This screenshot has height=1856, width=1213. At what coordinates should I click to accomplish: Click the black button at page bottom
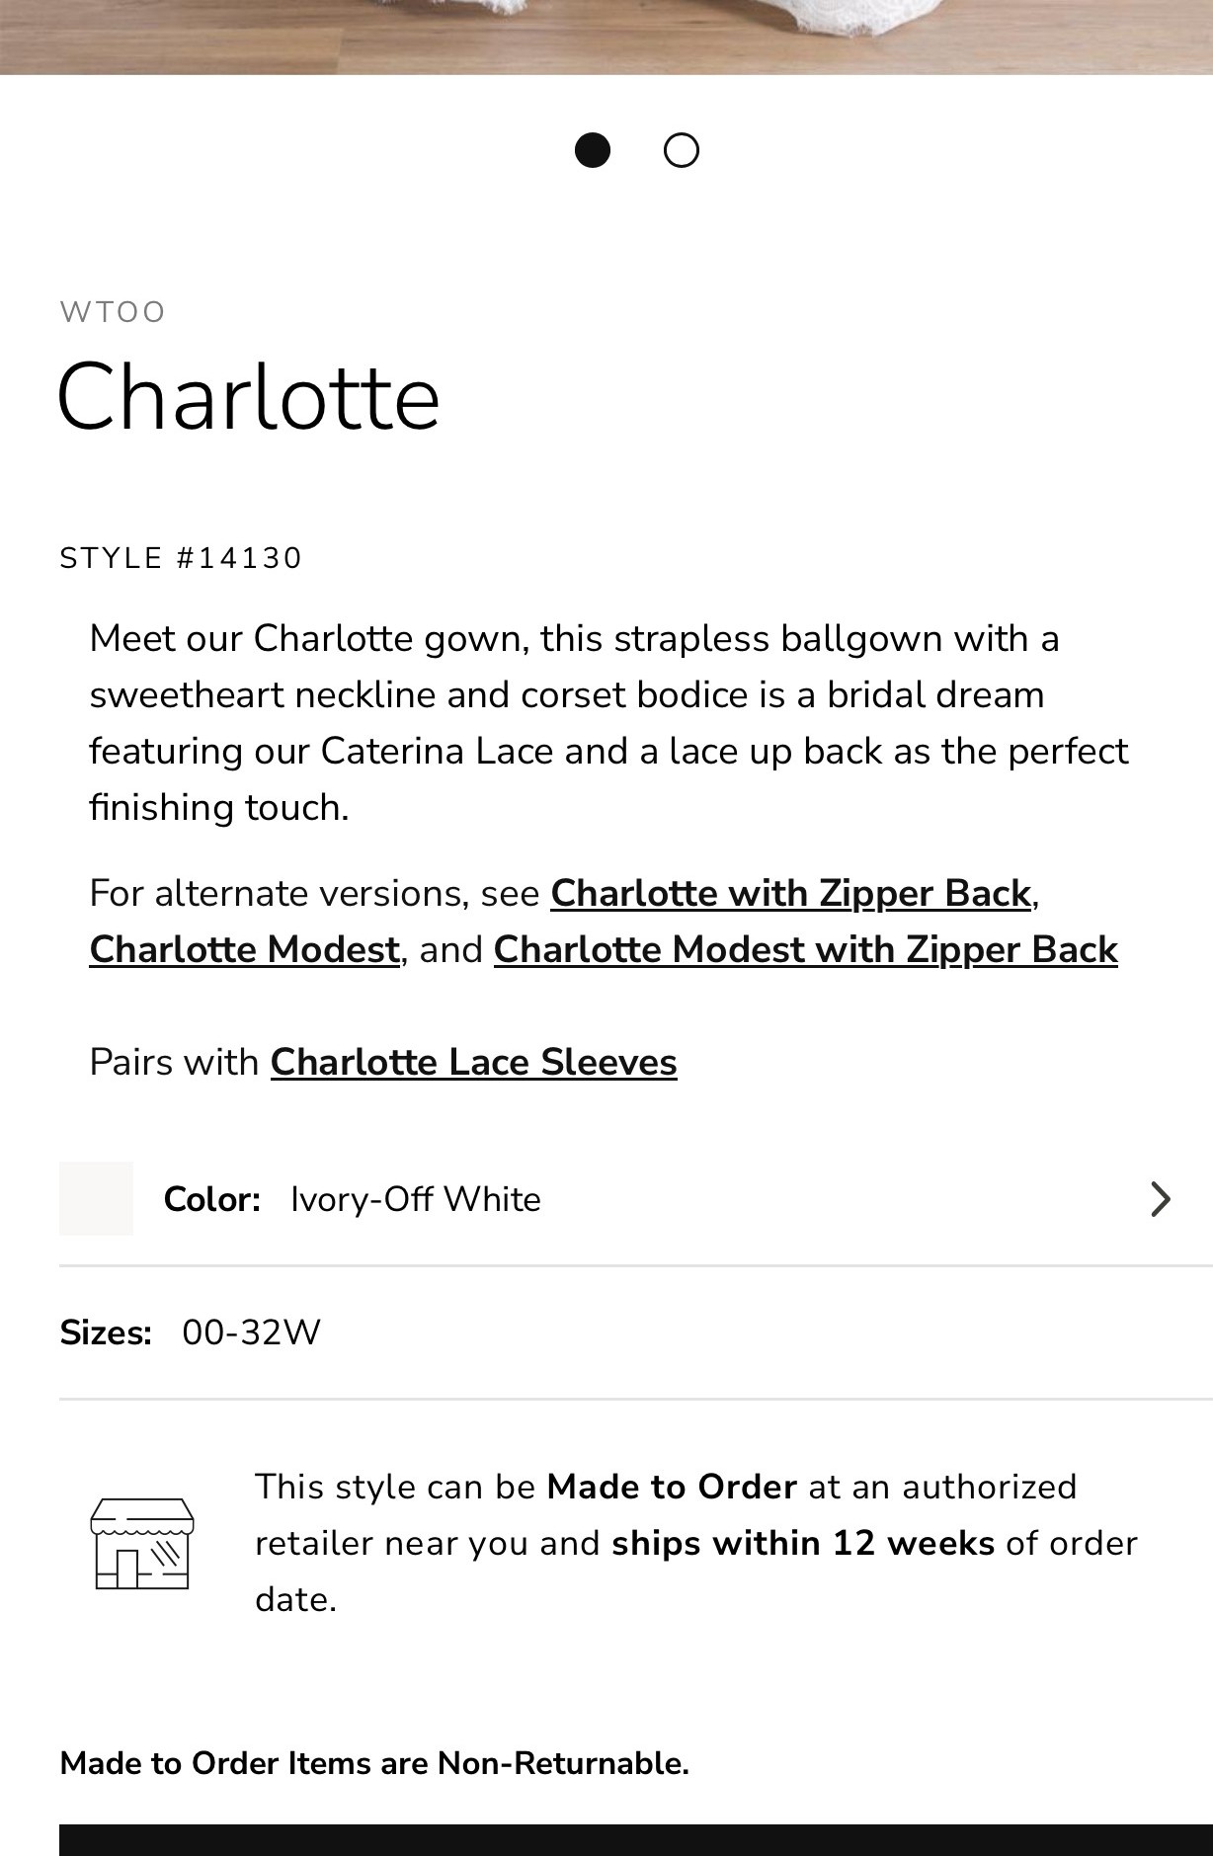(636, 1840)
